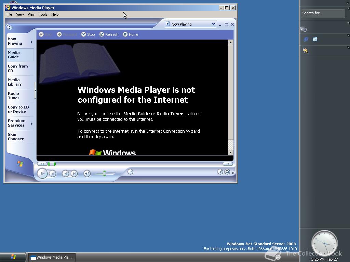Open the Tools menu
This screenshot has width=350, height=262.
click(43, 14)
